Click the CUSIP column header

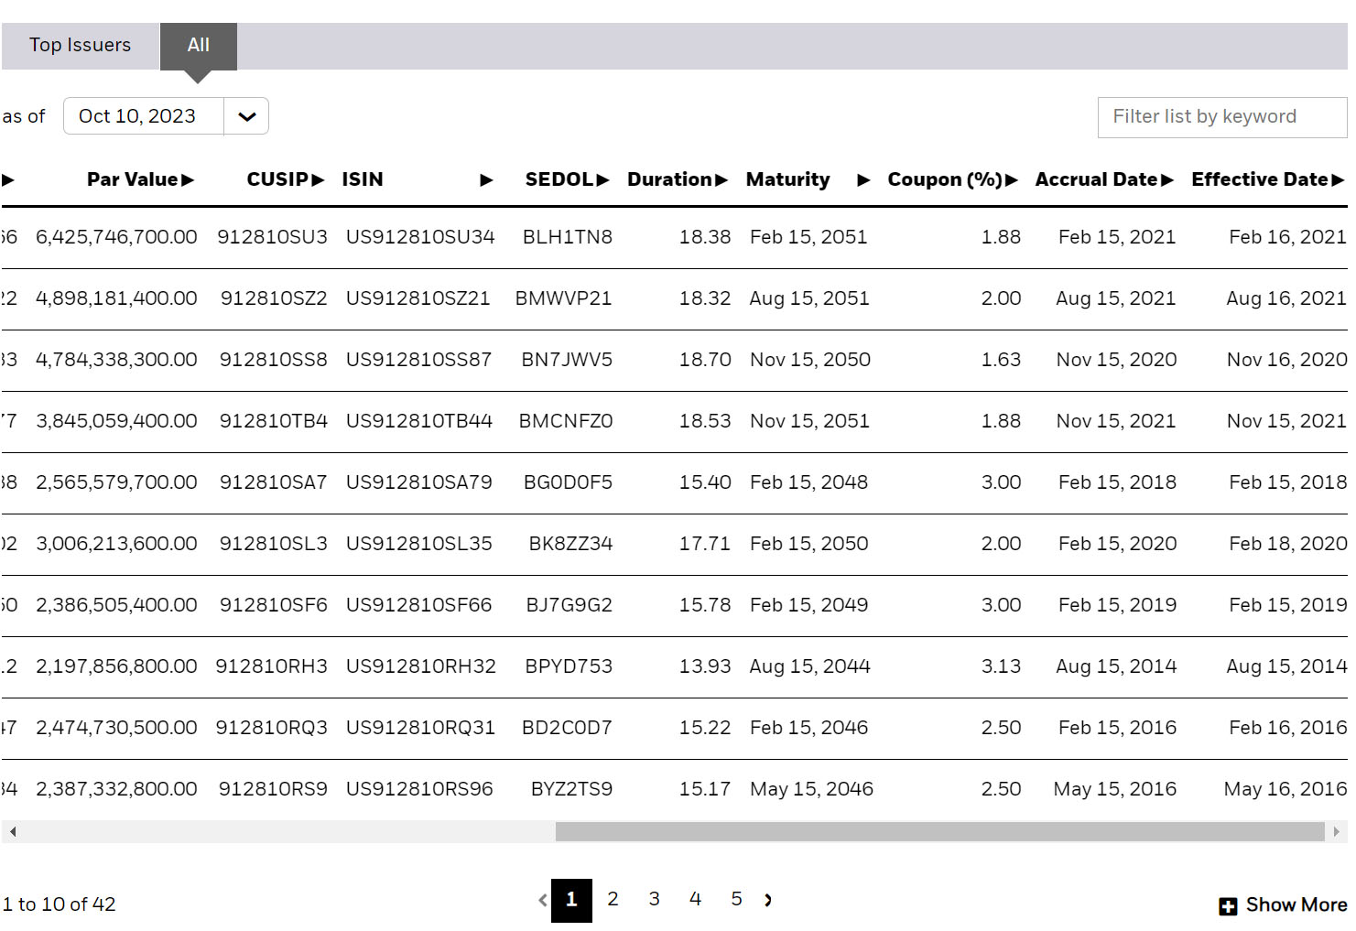277,179
